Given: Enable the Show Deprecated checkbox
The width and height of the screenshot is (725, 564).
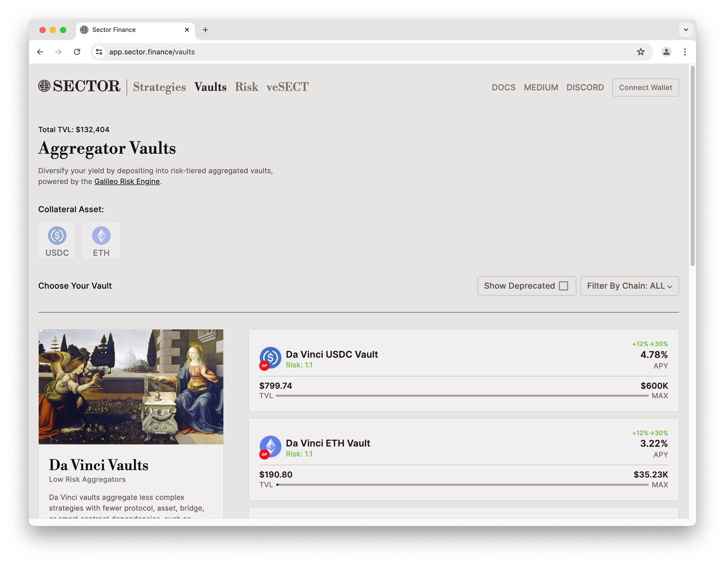Looking at the screenshot, I should pyautogui.click(x=563, y=286).
